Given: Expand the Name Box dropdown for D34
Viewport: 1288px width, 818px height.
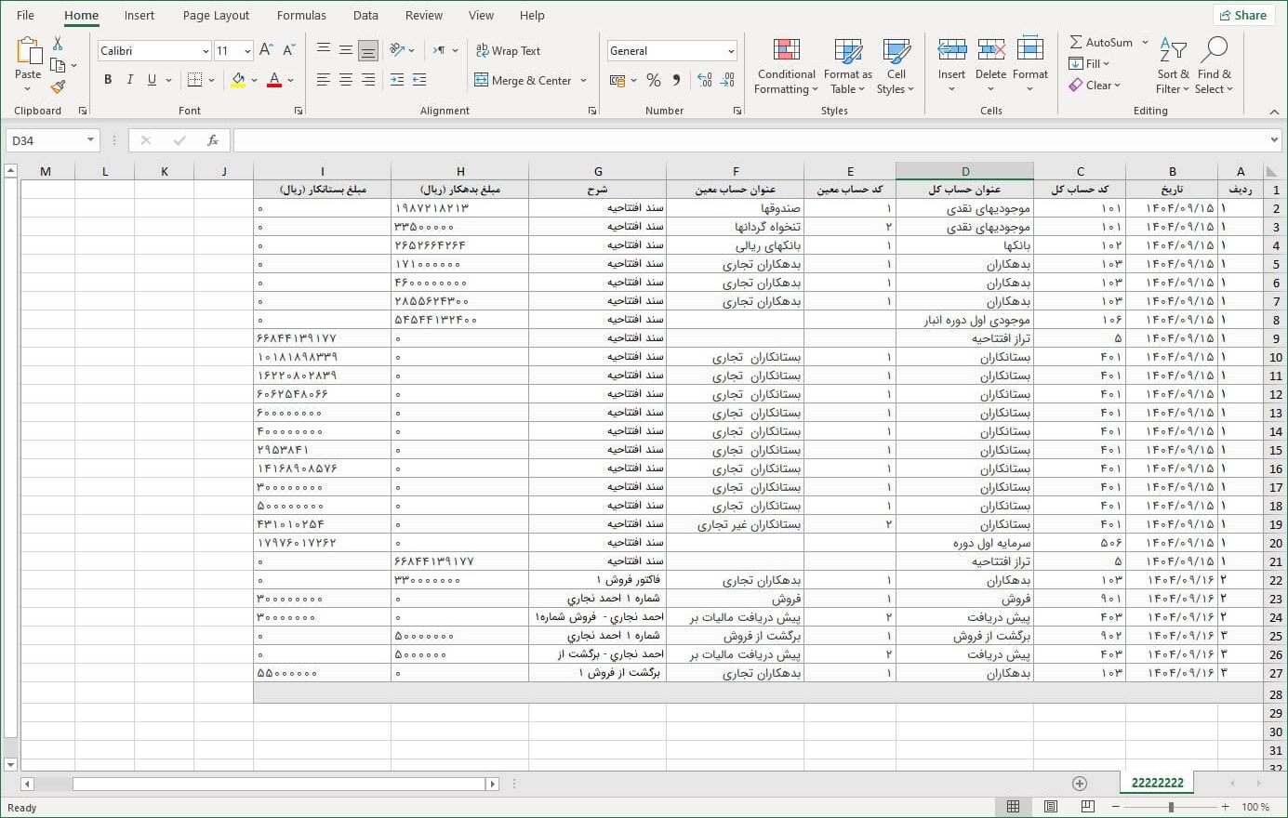Looking at the screenshot, I should coord(90,140).
